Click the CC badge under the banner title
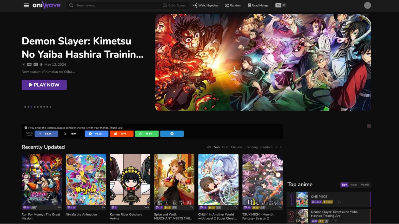Image resolution: width=399 pixels, height=224 pixels. point(36,65)
